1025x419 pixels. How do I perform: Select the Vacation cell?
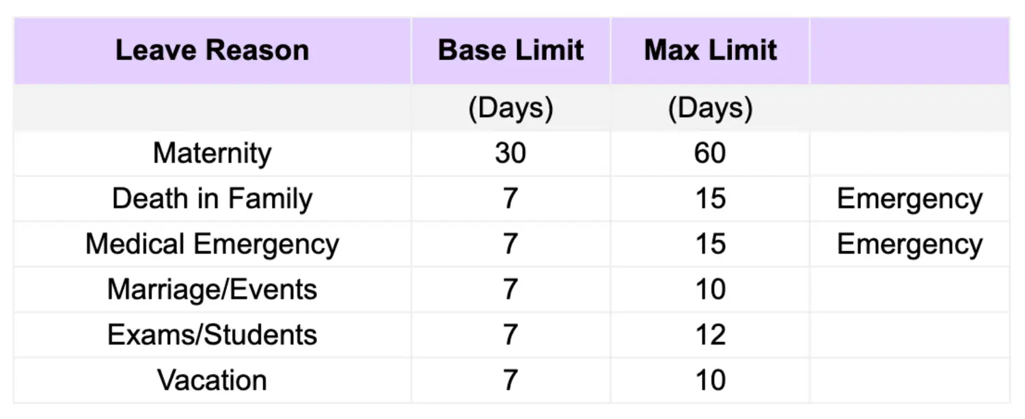pos(212,380)
